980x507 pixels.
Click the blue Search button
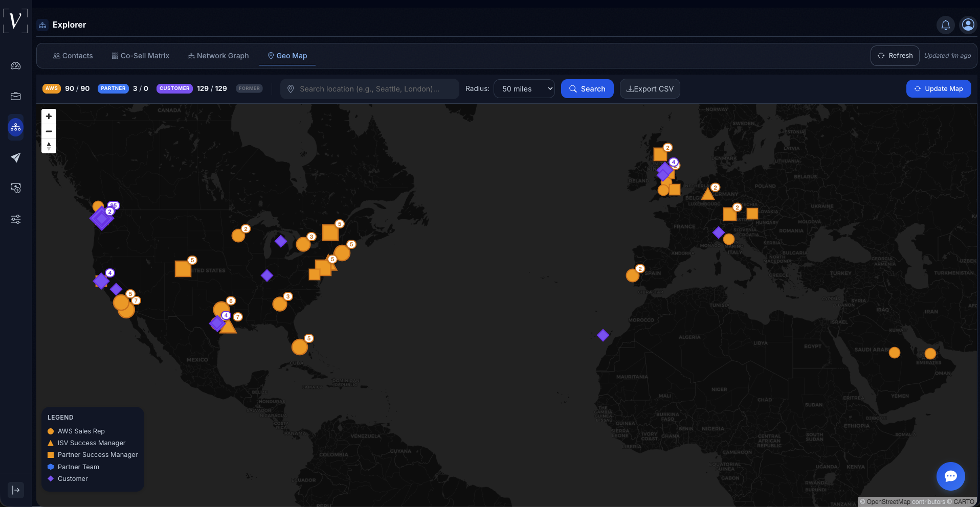587,89
